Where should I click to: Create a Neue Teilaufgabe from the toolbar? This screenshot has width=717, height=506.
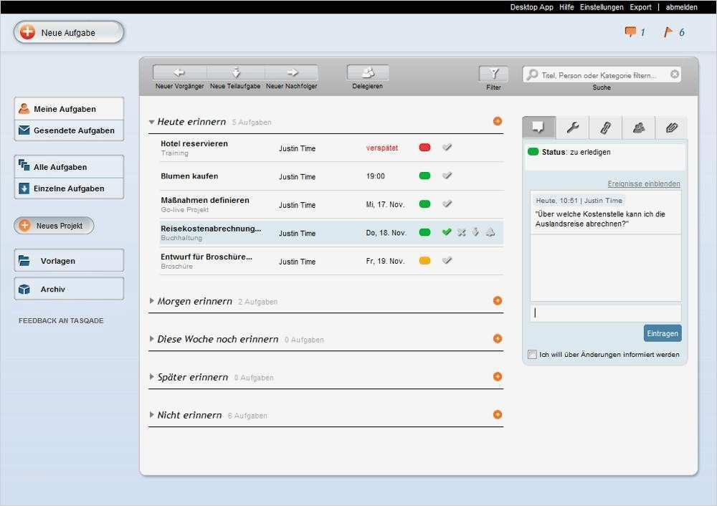click(235, 72)
